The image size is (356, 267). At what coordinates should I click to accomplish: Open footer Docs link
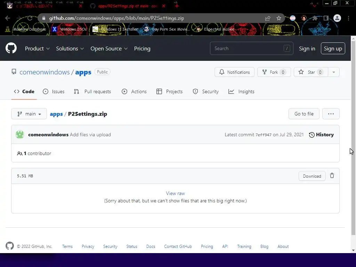[151, 246]
